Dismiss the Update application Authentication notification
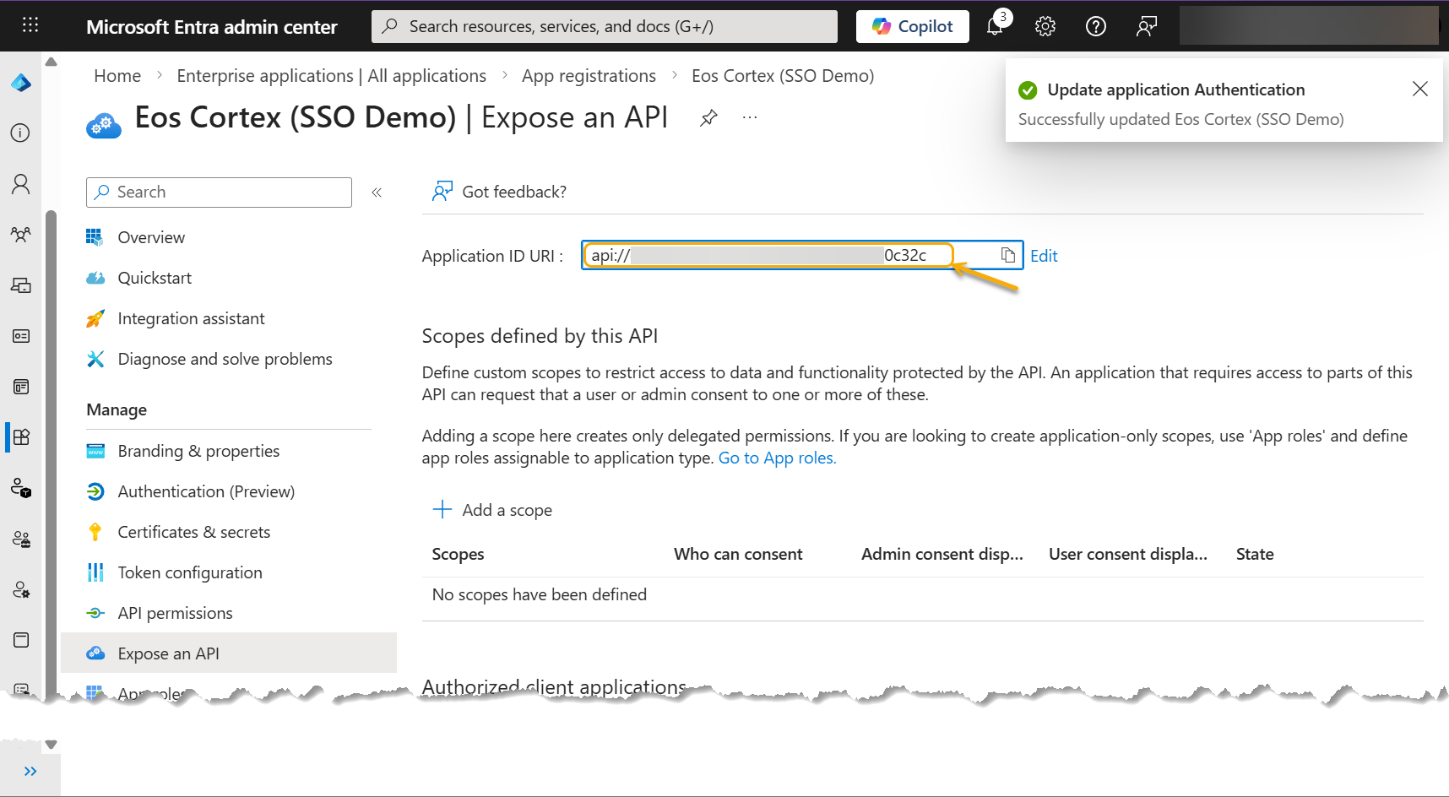 pos(1420,89)
